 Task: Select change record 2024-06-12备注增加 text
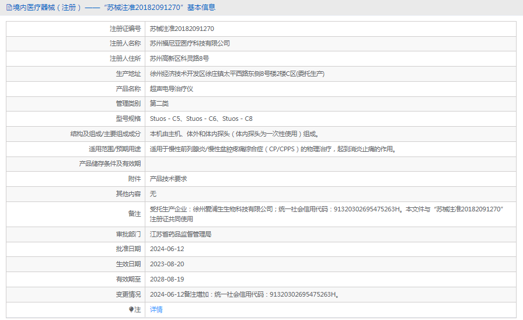click(179, 294)
